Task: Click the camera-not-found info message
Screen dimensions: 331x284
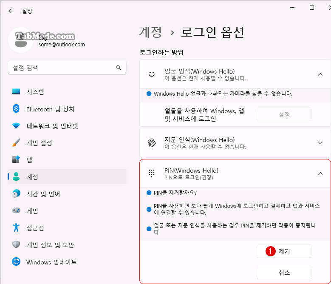Action: 223,94
